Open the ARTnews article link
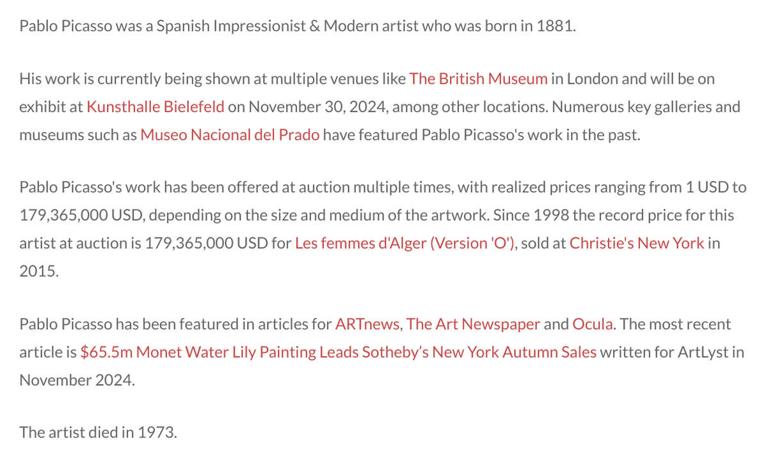Image resolution: width=768 pixels, height=462 pixels. pos(367,324)
